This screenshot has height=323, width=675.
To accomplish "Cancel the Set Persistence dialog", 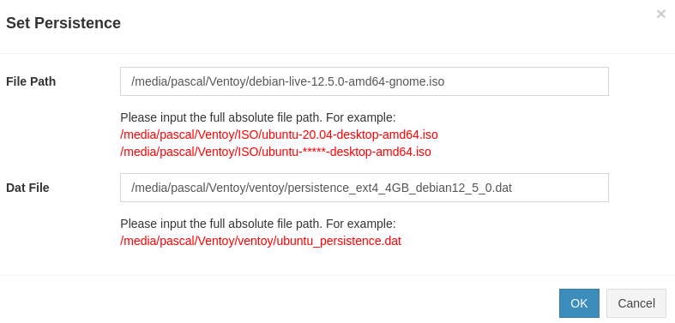I will point(636,303).
